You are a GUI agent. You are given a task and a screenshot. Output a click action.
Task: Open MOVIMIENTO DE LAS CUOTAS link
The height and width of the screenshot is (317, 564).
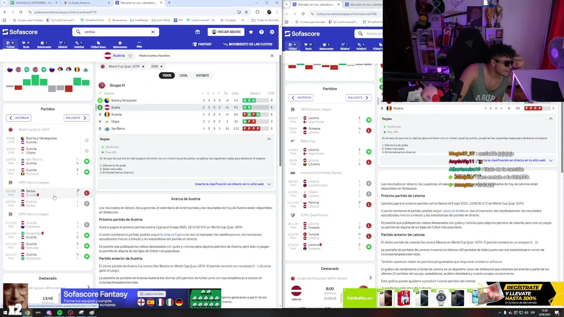pyautogui.click(x=248, y=44)
